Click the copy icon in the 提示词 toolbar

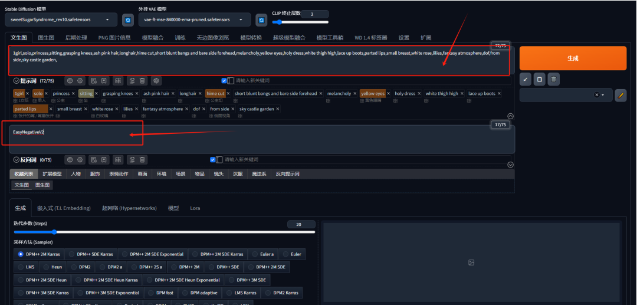[x=132, y=80]
